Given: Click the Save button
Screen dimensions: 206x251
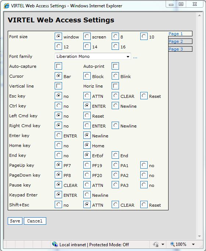Looking at the screenshot, I should point(15,221).
